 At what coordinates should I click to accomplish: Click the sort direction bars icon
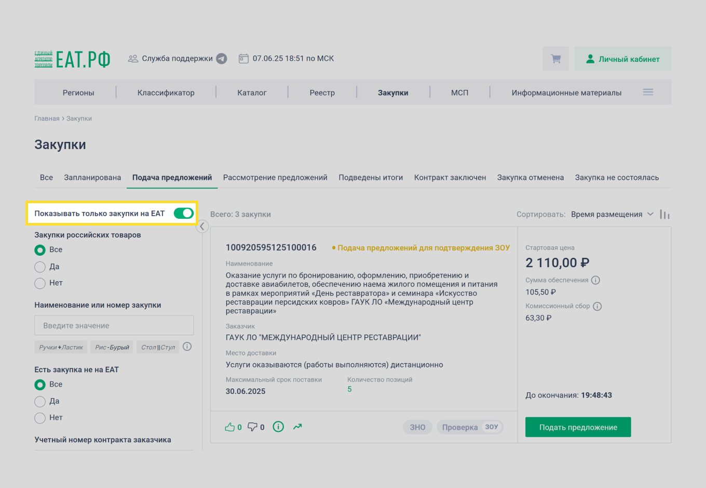665,214
